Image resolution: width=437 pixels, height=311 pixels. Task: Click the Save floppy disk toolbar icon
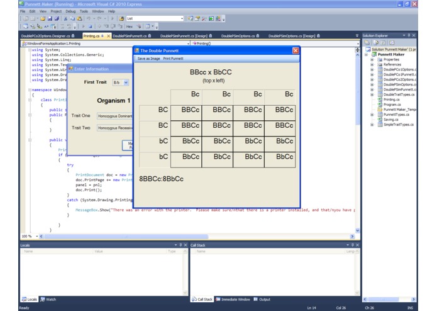click(50, 19)
